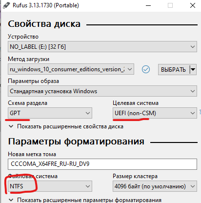This screenshot has height=203, width=201.
Task: Click the ISO checksum checkmark icon
Action: [x=146, y=69]
